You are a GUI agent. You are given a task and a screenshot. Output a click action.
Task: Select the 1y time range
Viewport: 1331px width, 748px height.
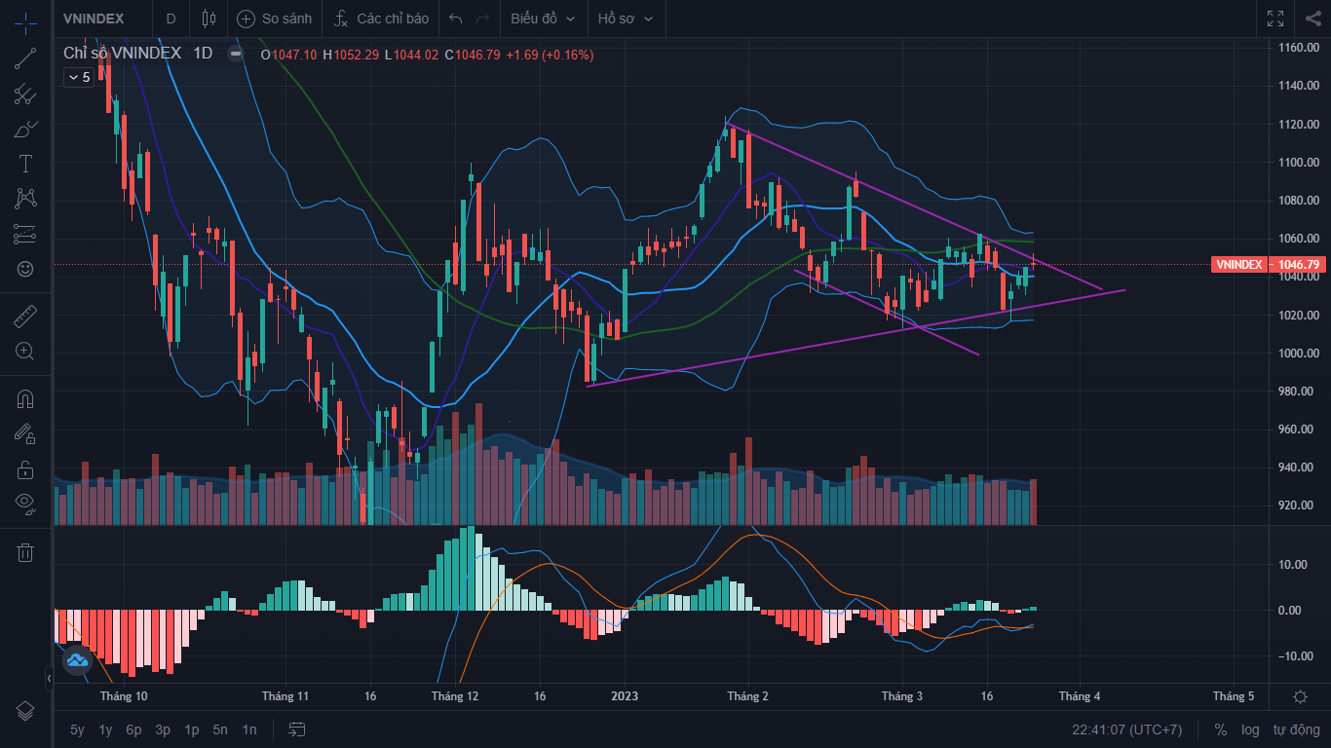tap(105, 729)
